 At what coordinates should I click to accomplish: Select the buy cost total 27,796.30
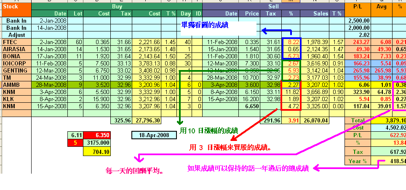point(146,120)
